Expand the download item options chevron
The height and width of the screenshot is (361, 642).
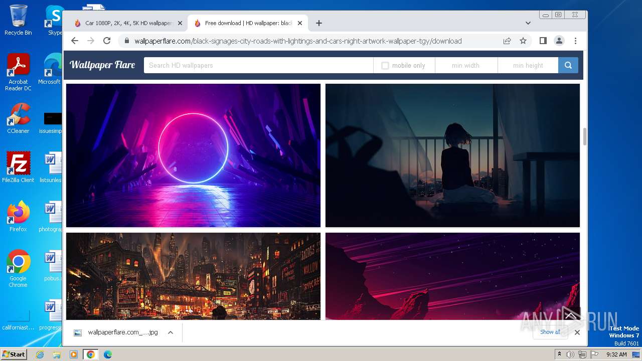(x=171, y=332)
